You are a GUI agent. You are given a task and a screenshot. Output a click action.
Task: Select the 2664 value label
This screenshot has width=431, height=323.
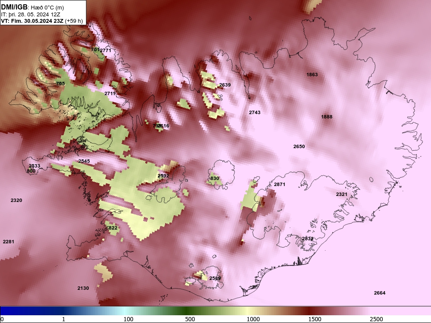(380, 293)
